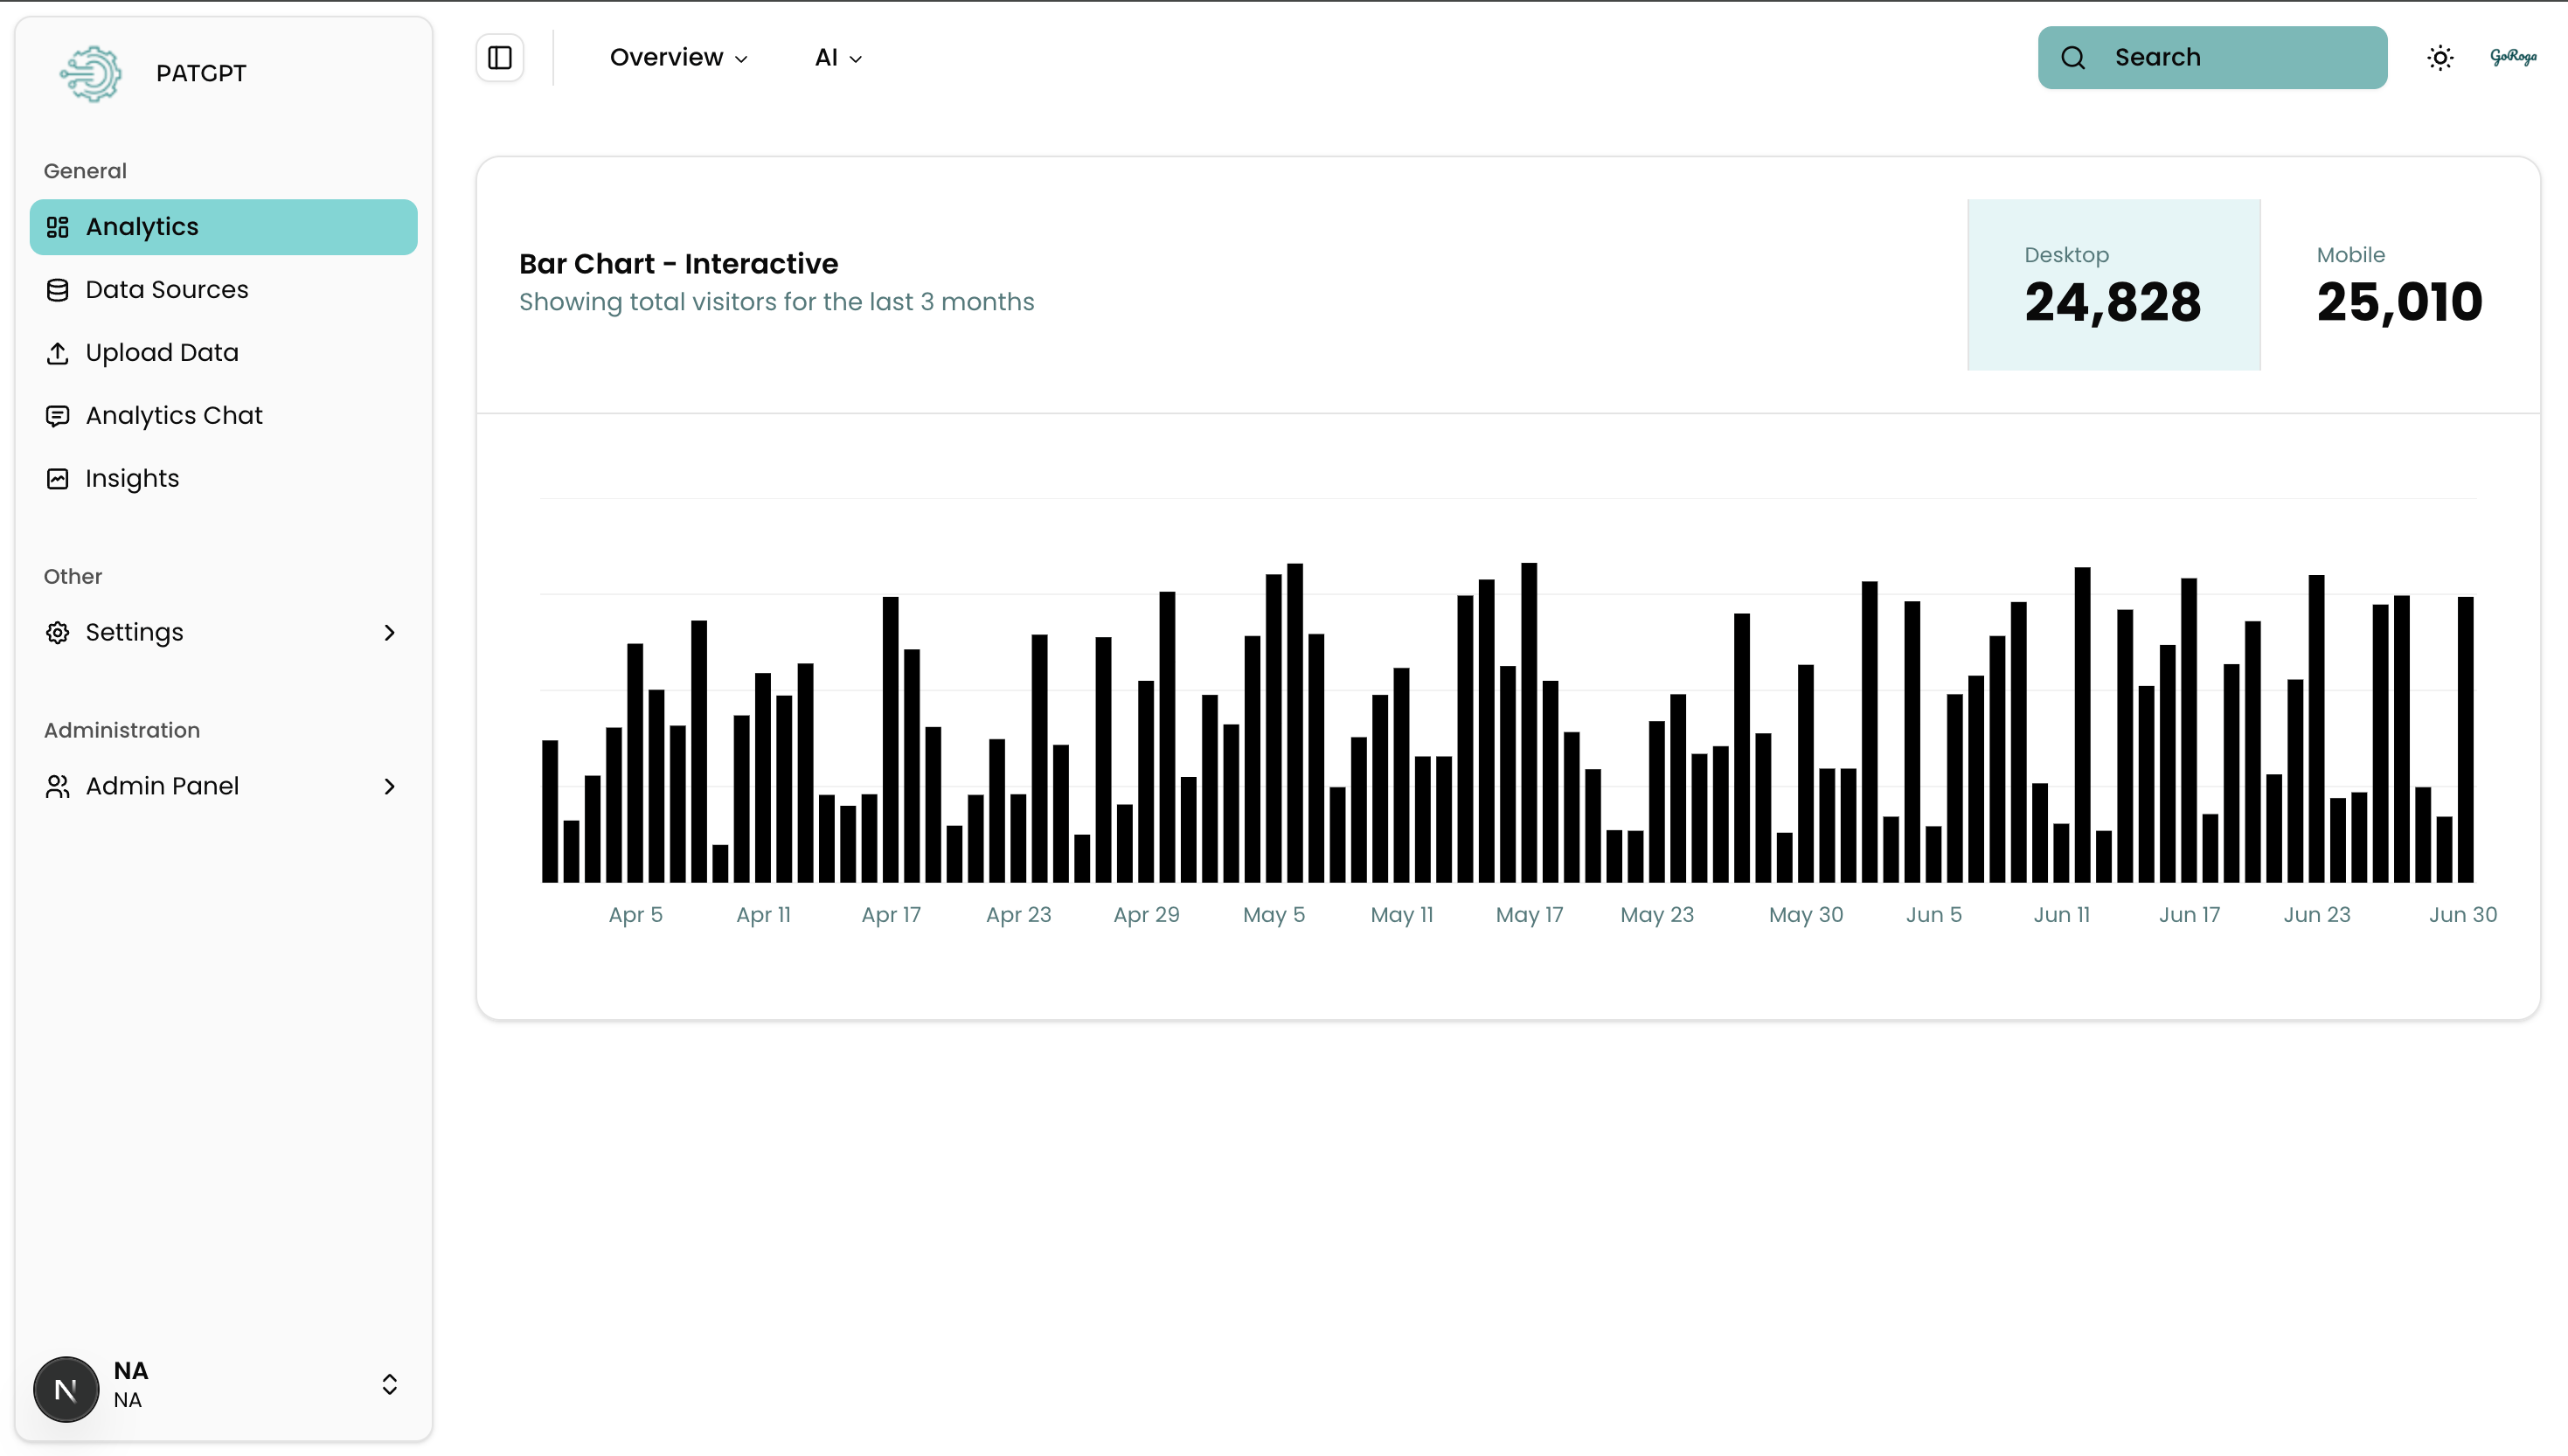The height and width of the screenshot is (1456, 2568).
Task: Click the PATCPT gear logo icon
Action: coord(91,73)
